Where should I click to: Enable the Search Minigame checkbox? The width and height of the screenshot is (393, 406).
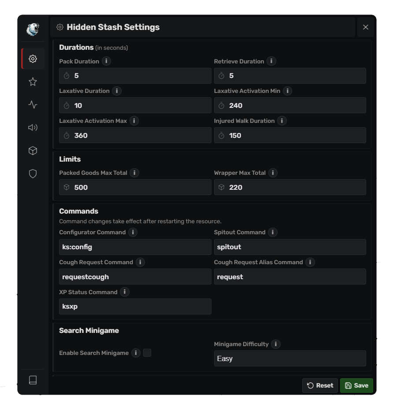click(147, 353)
